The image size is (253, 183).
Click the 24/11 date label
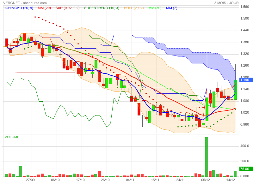coord(180,180)
